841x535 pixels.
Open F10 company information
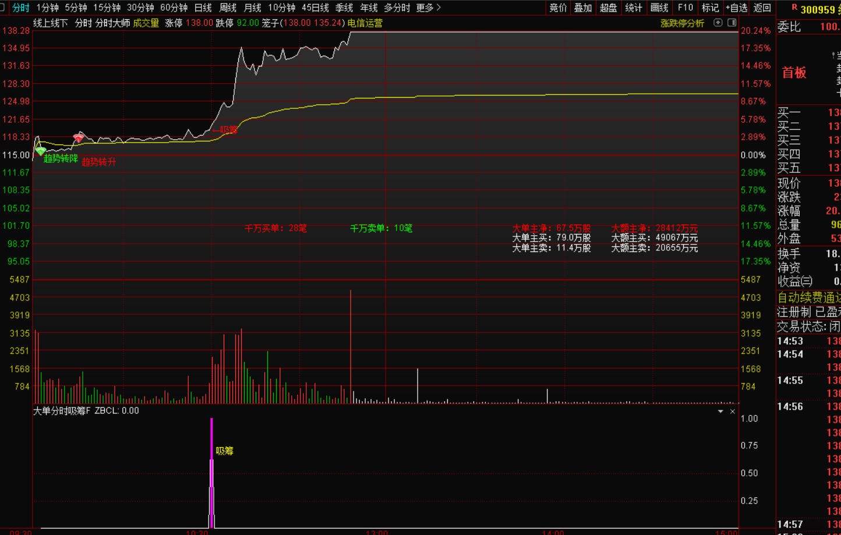[685, 8]
